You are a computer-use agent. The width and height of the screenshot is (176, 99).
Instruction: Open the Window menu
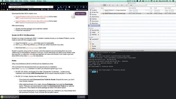[39, 1]
